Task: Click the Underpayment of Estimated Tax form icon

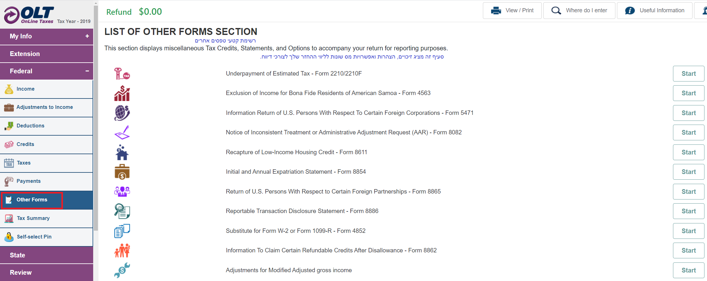Action: (x=122, y=74)
